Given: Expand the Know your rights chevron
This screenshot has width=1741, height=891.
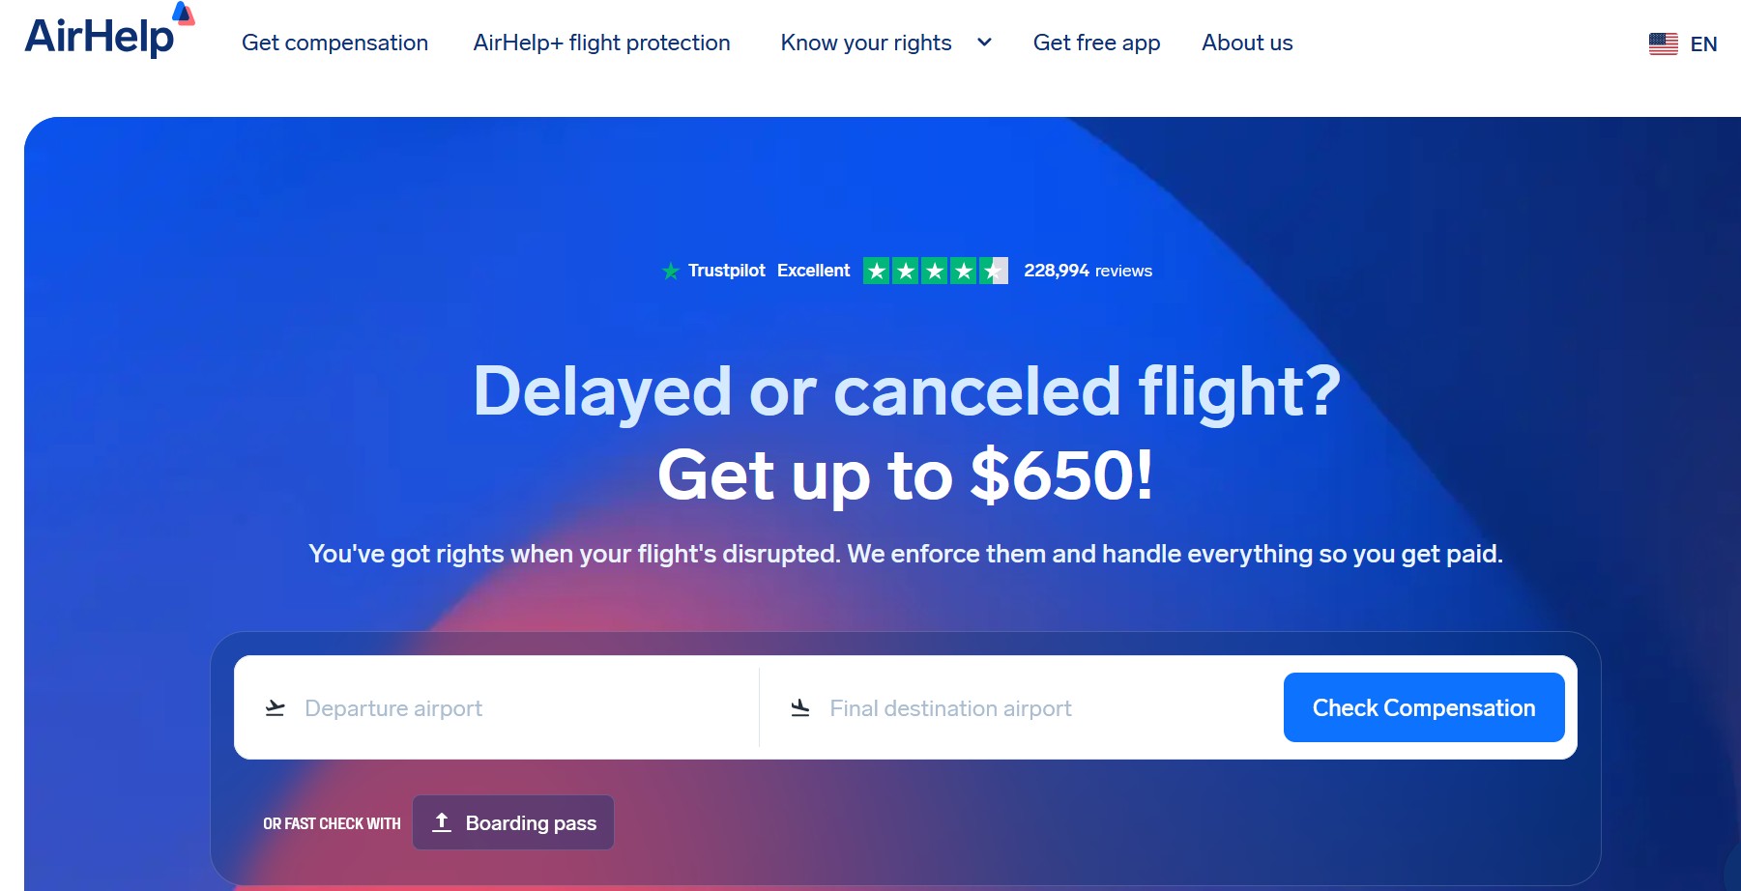Looking at the screenshot, I should (x=984, y=43).
